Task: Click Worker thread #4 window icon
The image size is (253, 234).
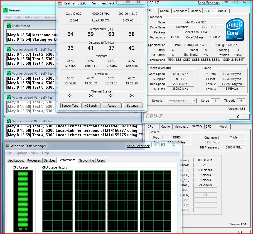Action: coord(9,121)
